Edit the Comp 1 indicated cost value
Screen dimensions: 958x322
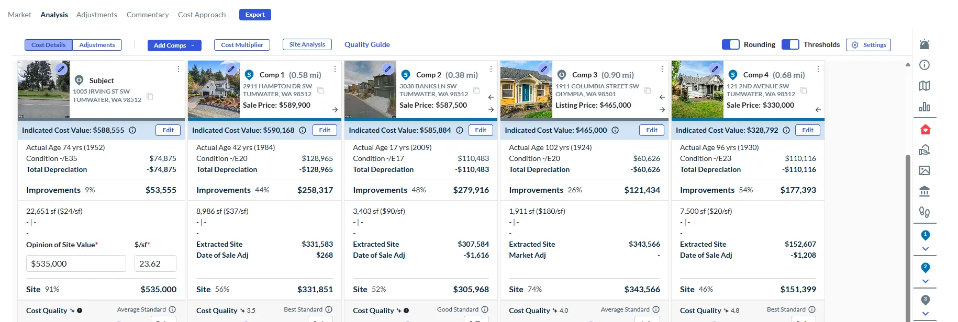325,130
